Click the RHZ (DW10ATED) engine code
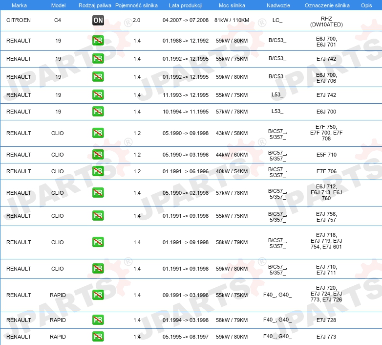This screenshot has width=382, height=345. click(326, 22)
